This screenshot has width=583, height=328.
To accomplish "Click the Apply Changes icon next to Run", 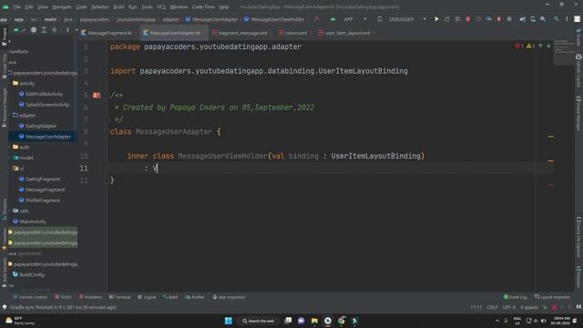I will click(447, 19).
